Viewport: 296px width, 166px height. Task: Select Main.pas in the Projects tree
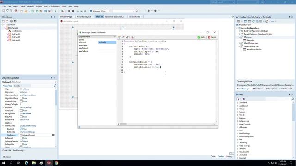pos(247,37)
